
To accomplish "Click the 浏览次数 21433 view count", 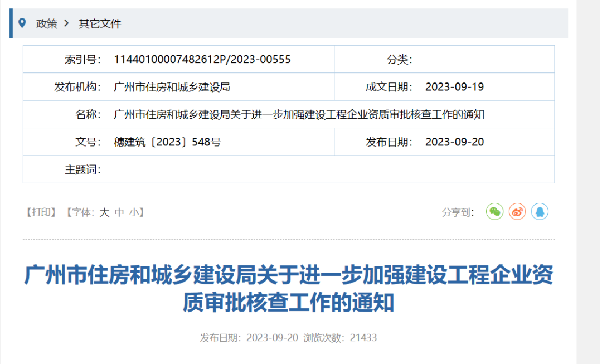I will [340, 338].
